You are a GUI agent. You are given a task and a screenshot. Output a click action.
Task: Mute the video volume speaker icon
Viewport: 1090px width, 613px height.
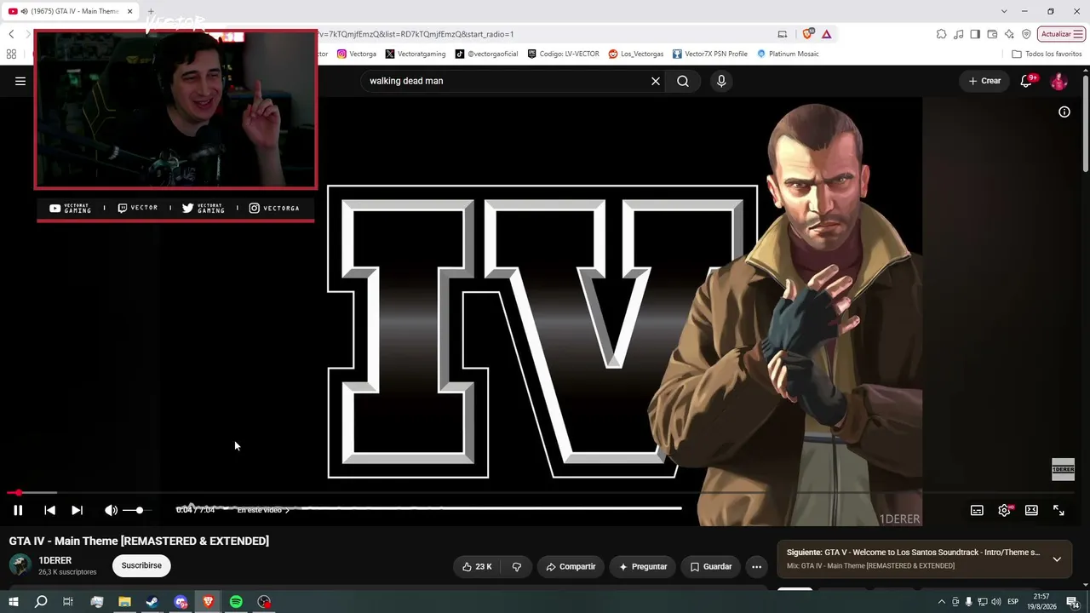(111, 510)
